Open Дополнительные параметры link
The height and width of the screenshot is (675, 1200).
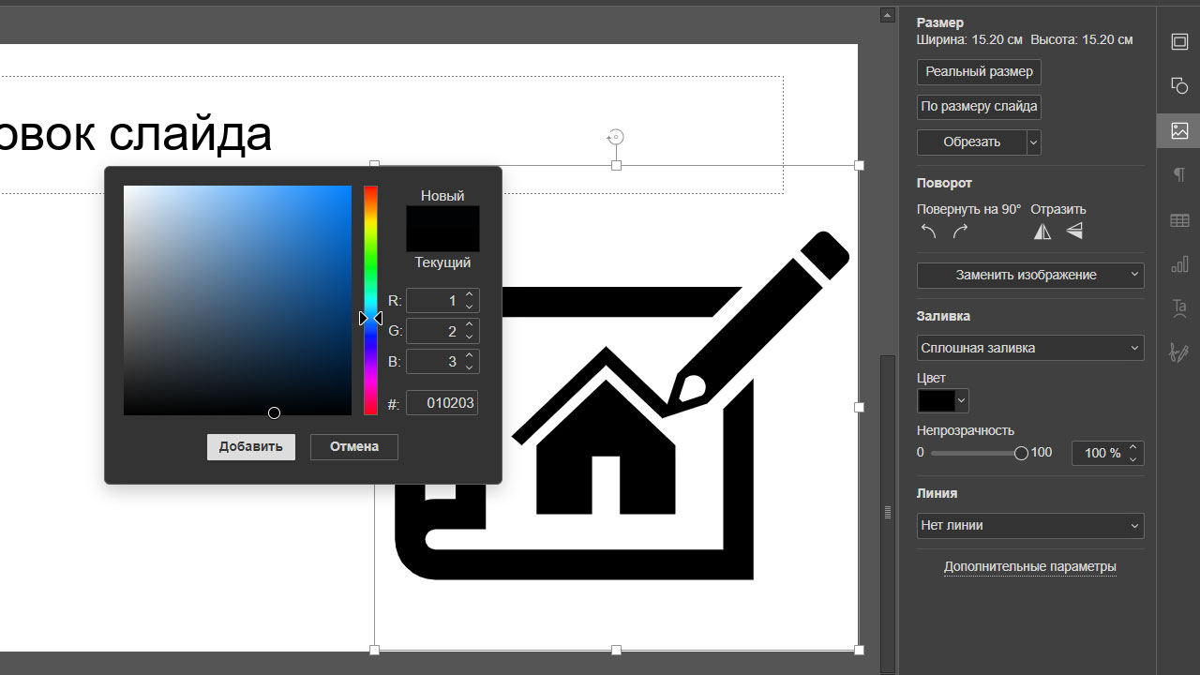pos(1030,567)
